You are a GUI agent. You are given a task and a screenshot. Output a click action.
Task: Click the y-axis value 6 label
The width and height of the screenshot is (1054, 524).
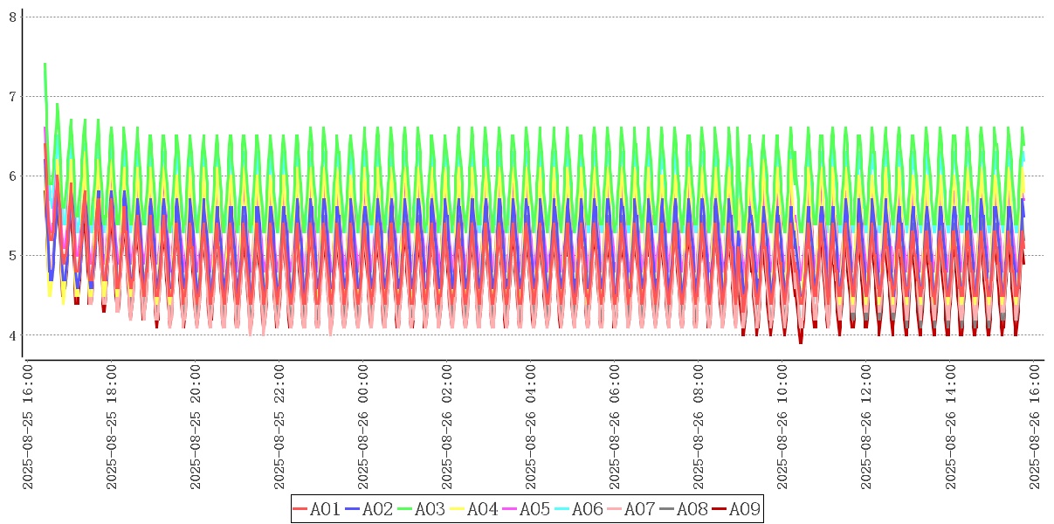[x=13, y=176]
